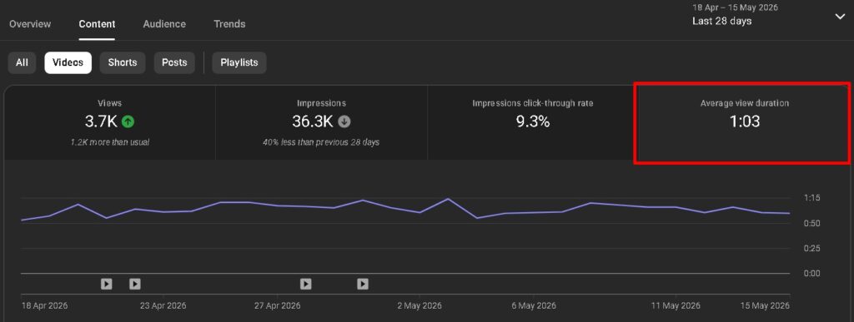Click the 2 May 2026 axis label
The image size is (854, 322).
(420, 305)
